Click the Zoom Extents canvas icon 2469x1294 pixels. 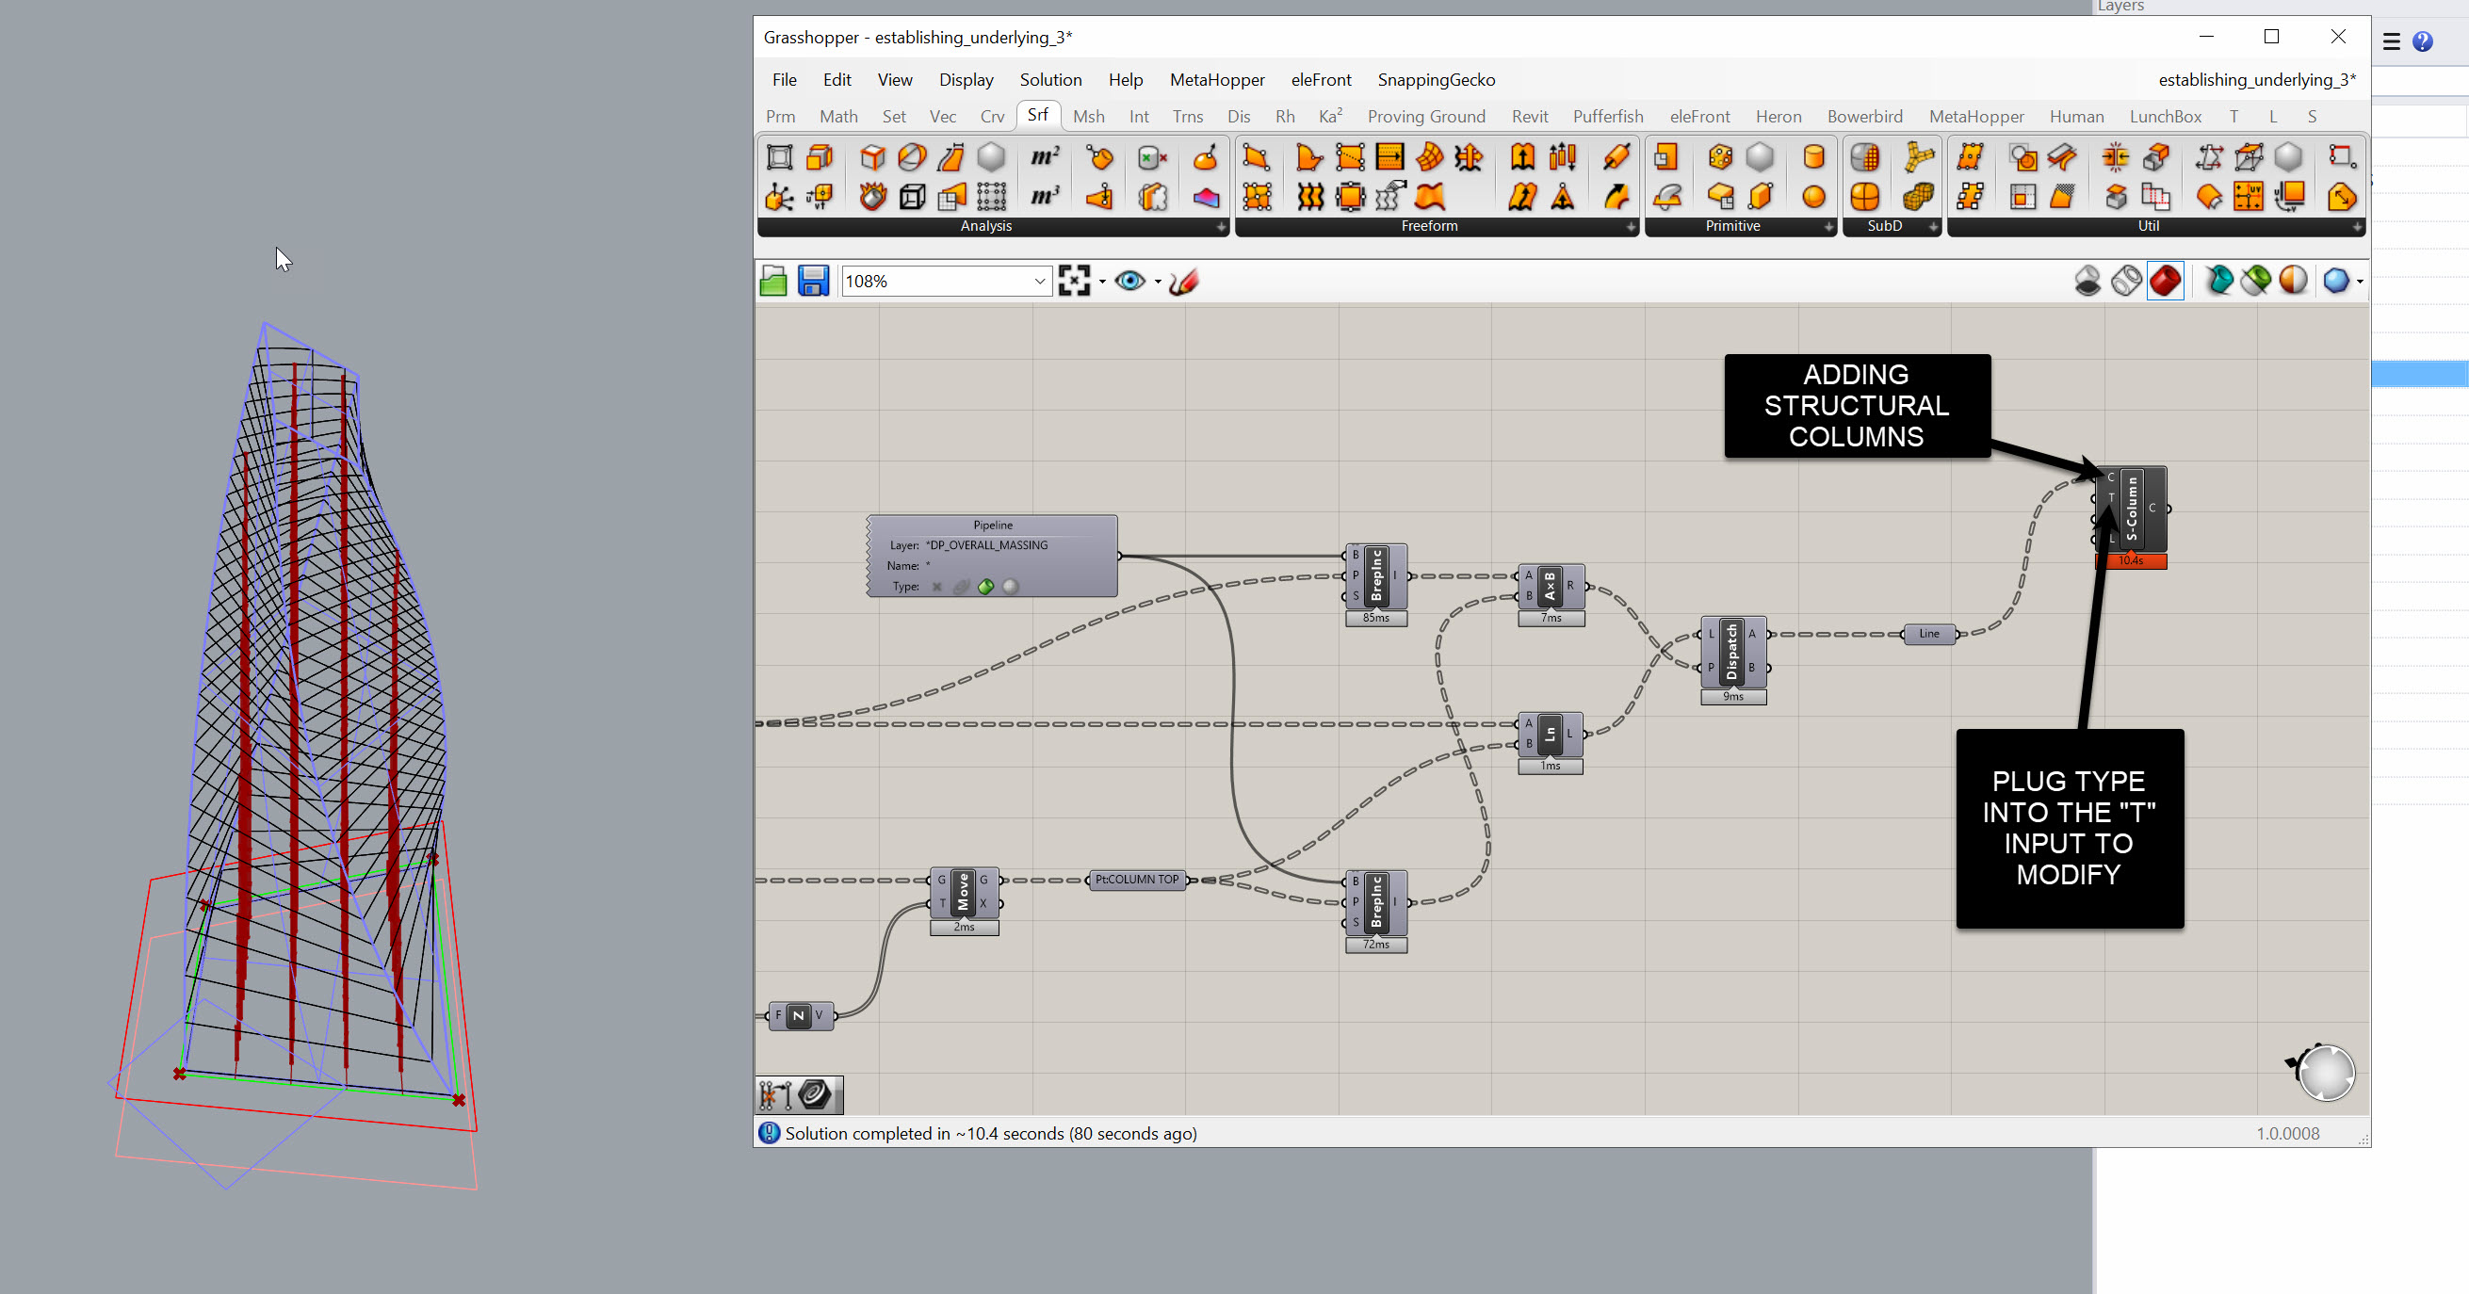[1074, 281]
